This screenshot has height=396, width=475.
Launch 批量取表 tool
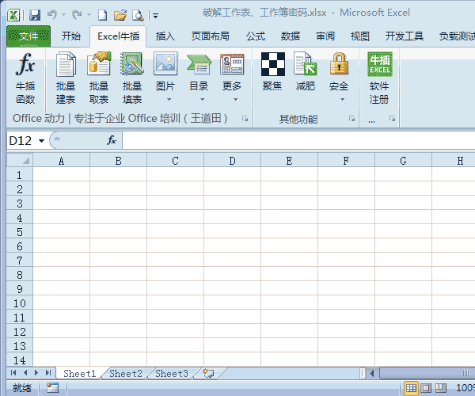[99, 78]
